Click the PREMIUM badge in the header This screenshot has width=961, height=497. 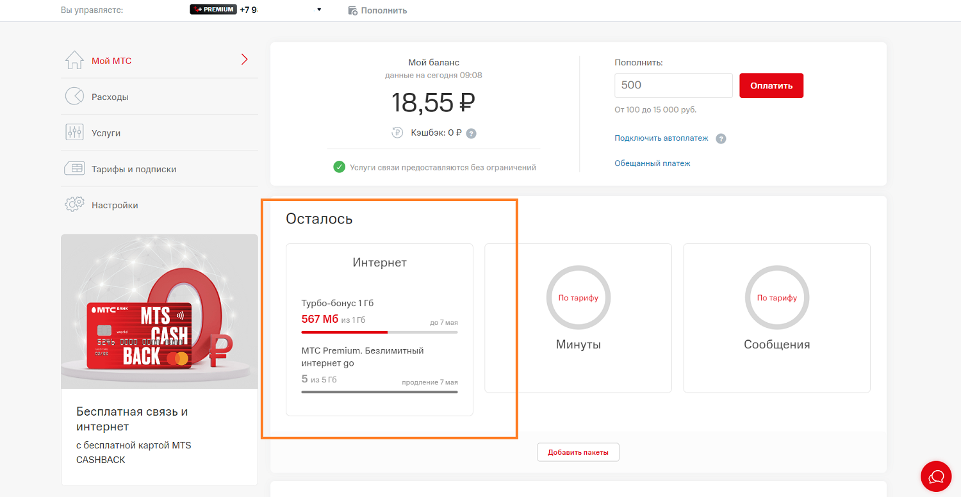click(213, 10)
